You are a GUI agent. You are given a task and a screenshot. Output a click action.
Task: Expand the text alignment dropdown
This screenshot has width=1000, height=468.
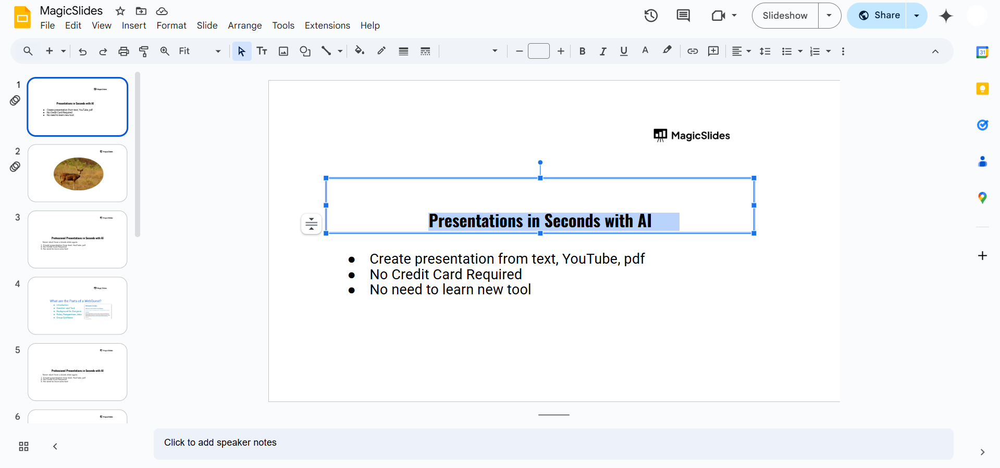tap(749, 51)
